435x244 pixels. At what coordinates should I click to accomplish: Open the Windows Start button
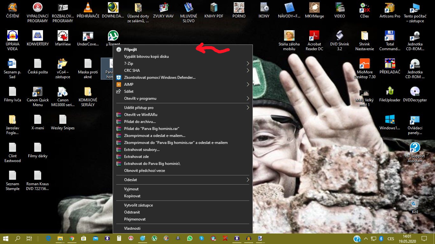tap(6, 238)
